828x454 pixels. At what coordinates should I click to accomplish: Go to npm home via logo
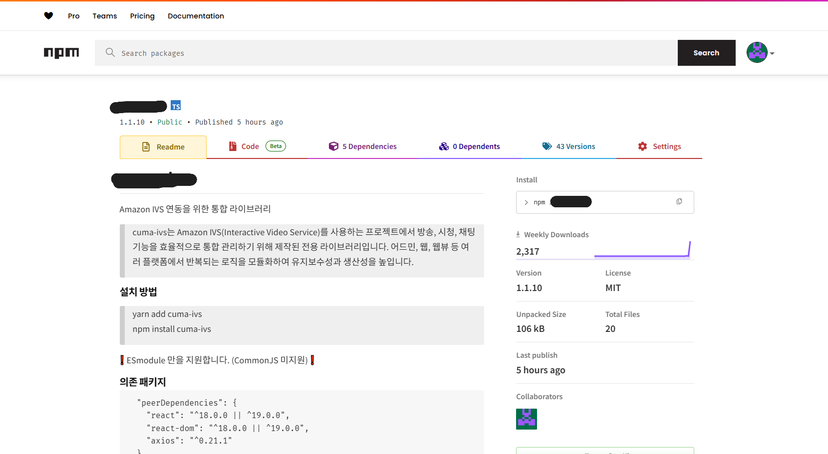[61, 53]
